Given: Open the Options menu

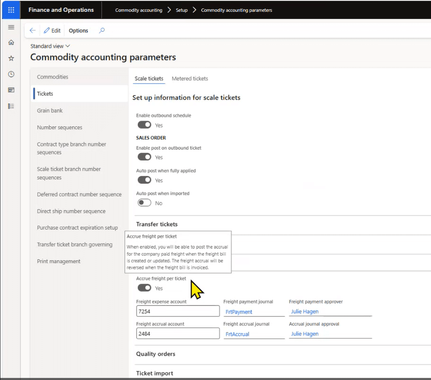Looking at the screenshot, I should (78, 31).
